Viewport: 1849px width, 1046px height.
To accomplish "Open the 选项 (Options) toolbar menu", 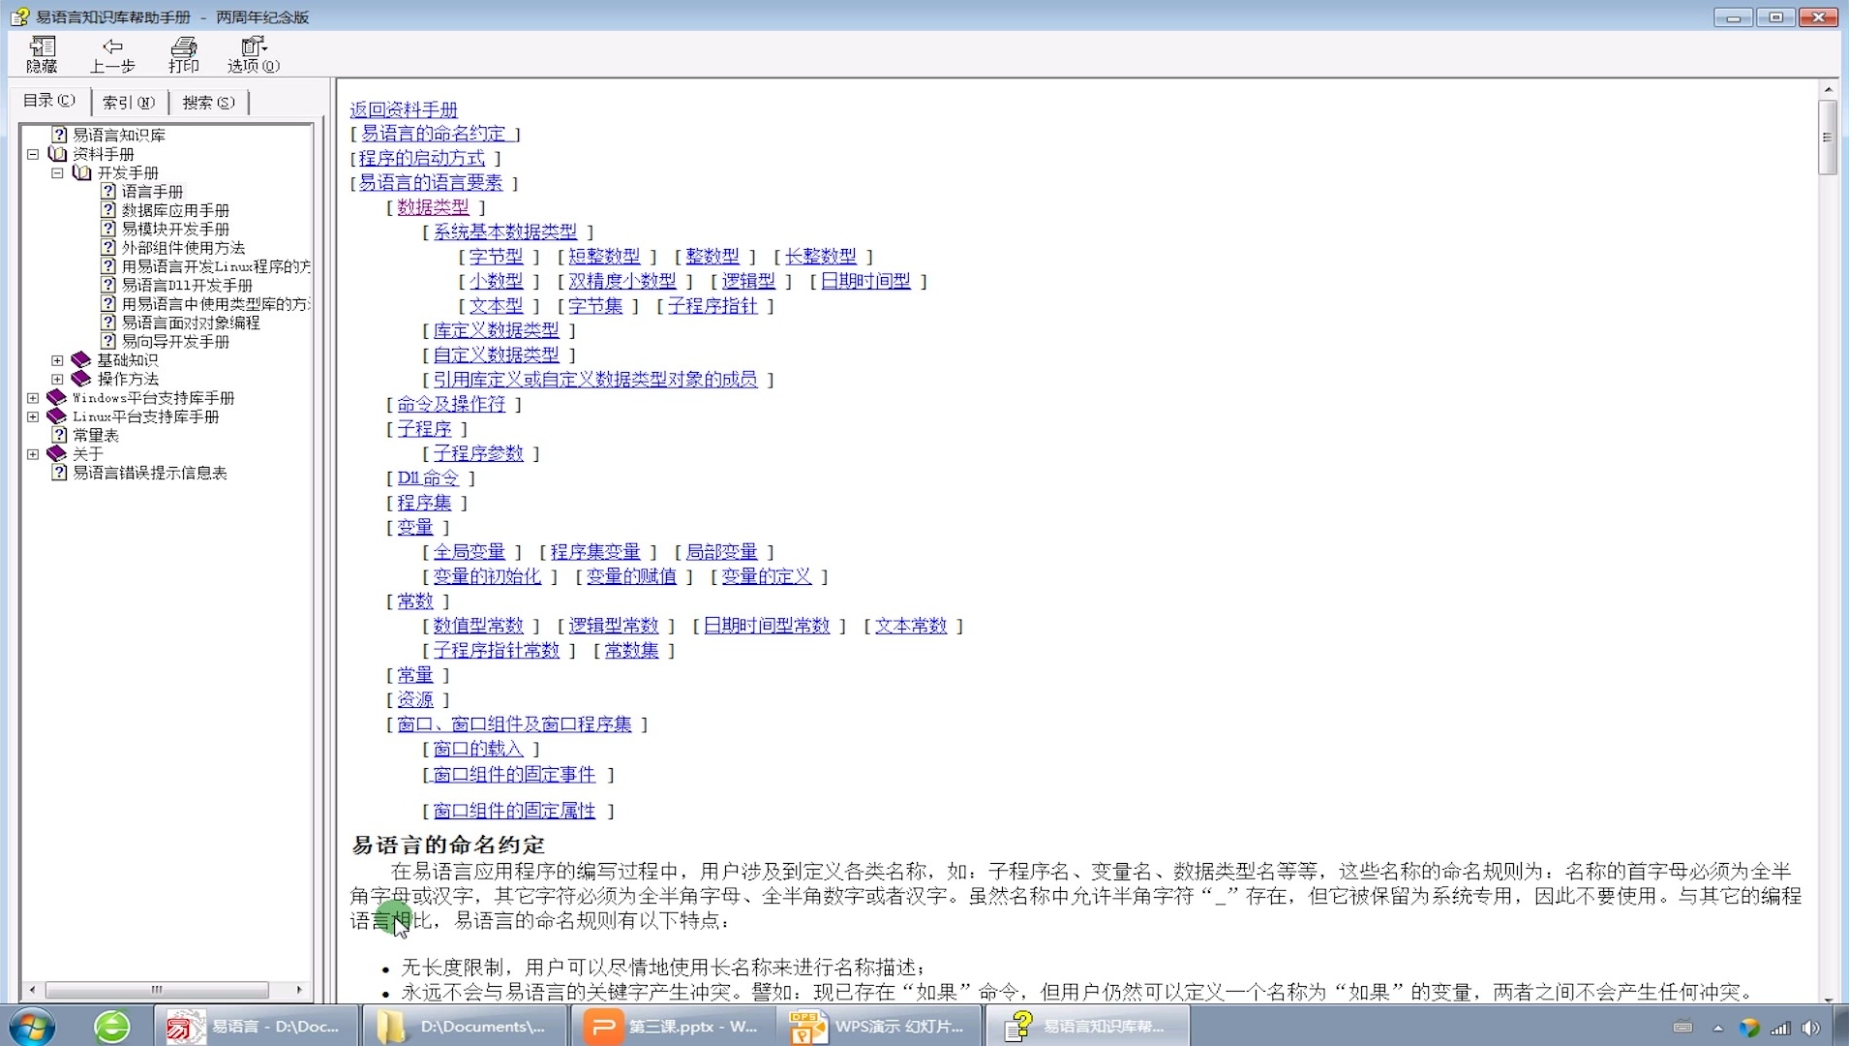I will [254, 54].
